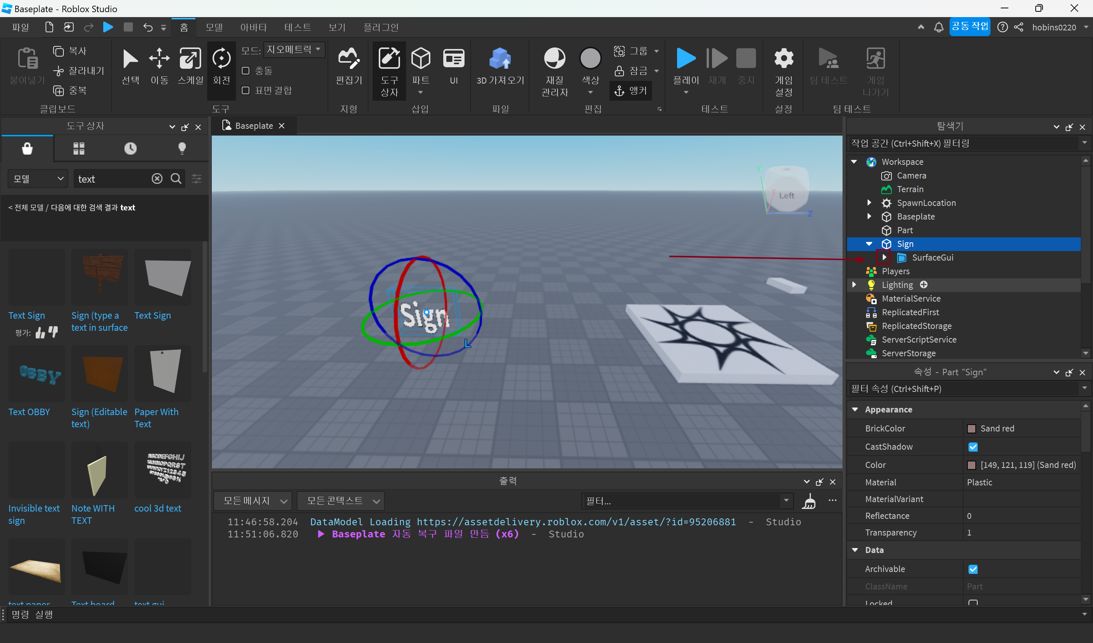Click the quick-access run arrow in title bar

point(108,27)
